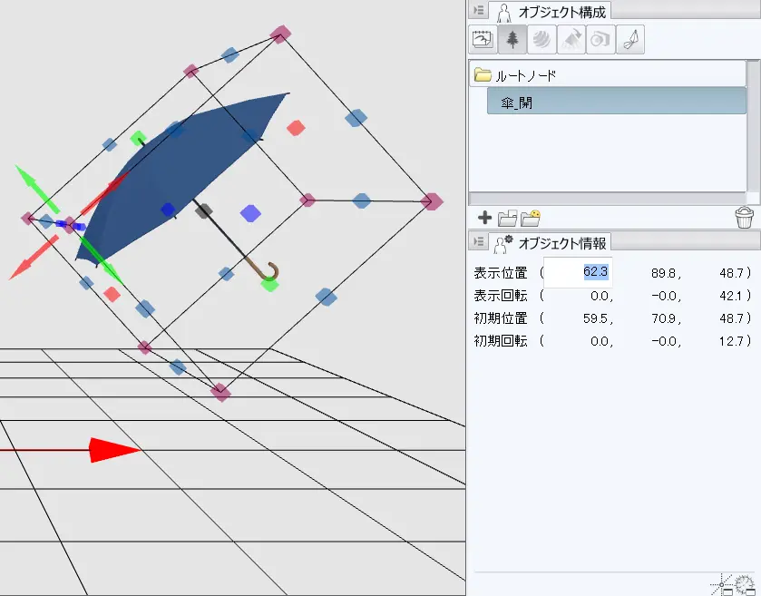Click the grey diamond handle on the umbrella shaft
Image resolution: width=761 pixels, height=596 pixels.
[x=204, y=210]
